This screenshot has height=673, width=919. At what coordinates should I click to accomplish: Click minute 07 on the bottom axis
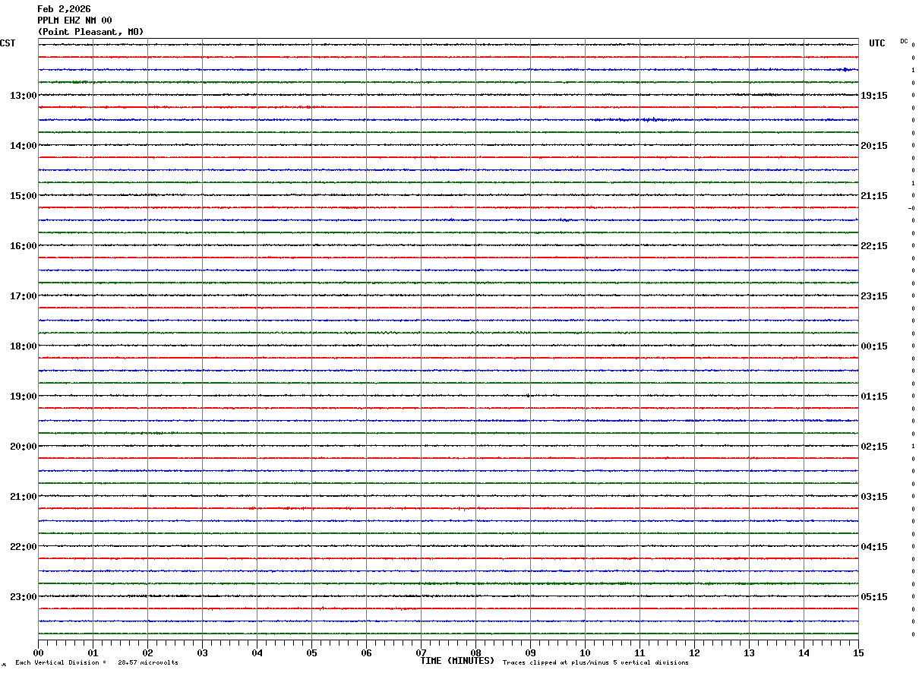[421, 652]
